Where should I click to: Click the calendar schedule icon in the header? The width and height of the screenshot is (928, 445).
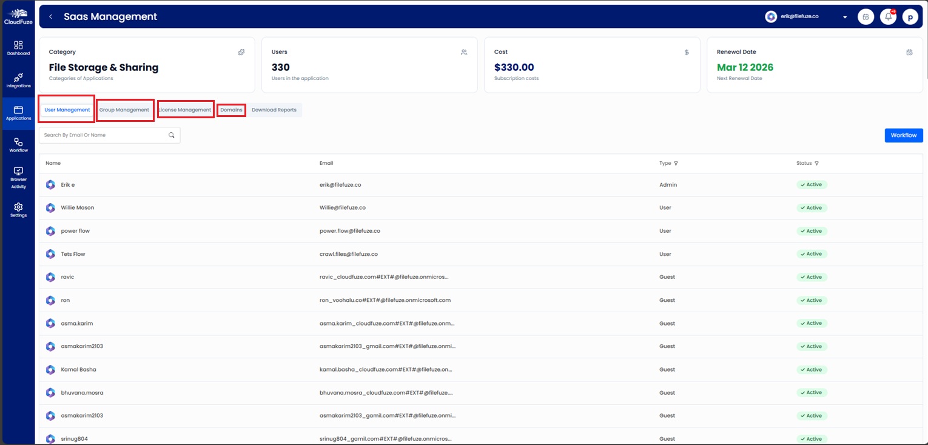866,16
